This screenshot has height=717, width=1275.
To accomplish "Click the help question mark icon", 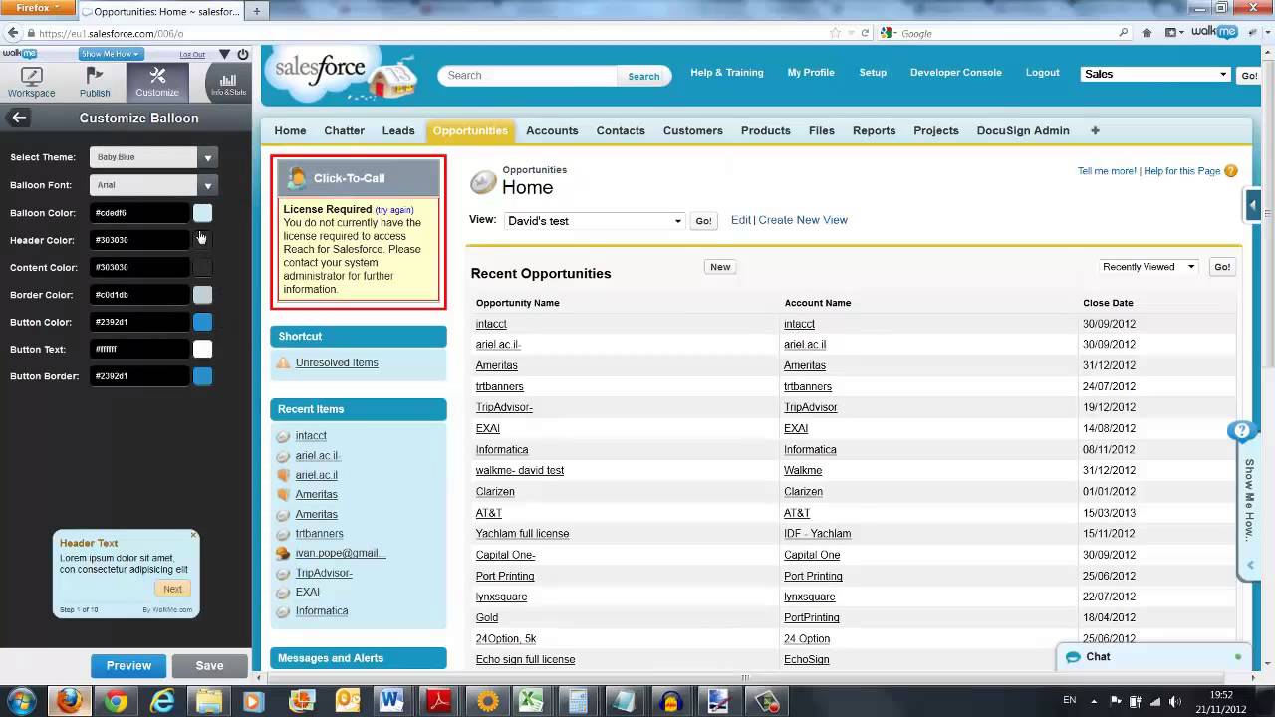I will [x=1230, y=170].
